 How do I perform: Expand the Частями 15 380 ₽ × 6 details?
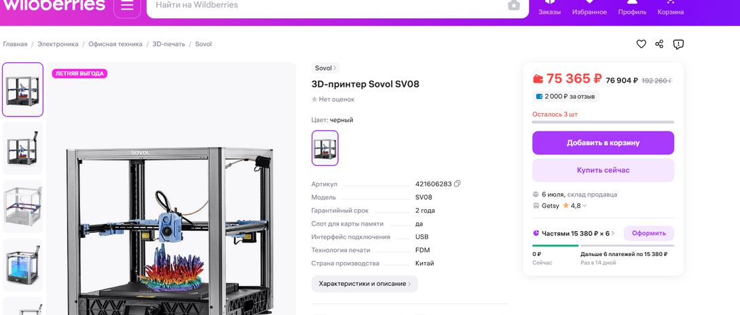612,234
